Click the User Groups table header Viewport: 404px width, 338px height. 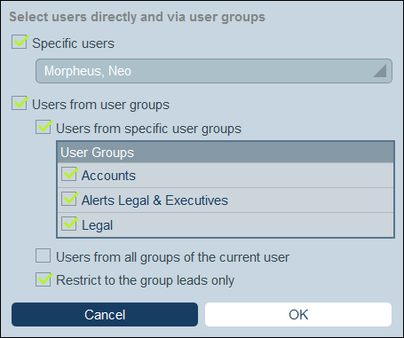click(226, 153)
